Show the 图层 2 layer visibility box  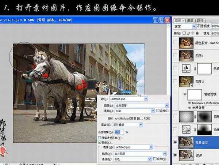pos(175,81)
